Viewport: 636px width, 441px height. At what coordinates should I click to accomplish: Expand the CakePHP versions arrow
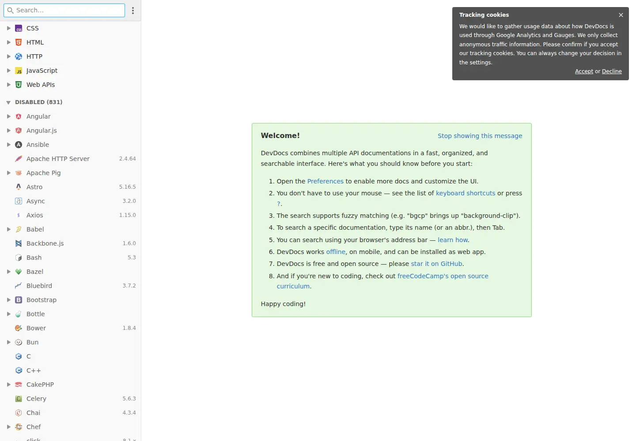8,385
